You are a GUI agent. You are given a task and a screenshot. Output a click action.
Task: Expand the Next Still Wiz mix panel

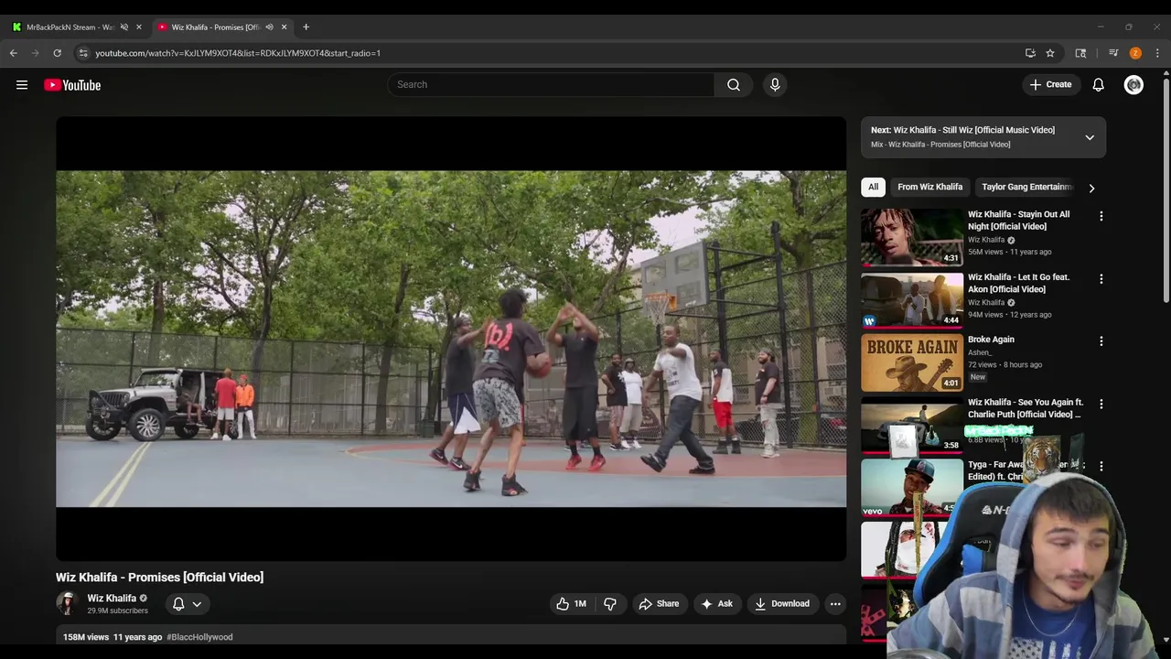(1090, 137)
